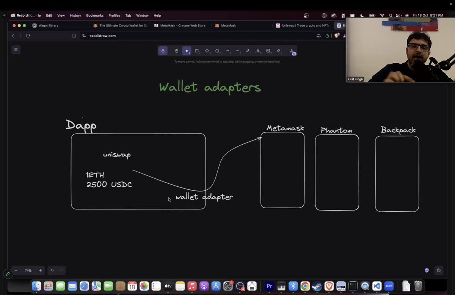Screen dimensions: 455x295
Task: Select the Diamond shape tool
Action: click(207, 51)
